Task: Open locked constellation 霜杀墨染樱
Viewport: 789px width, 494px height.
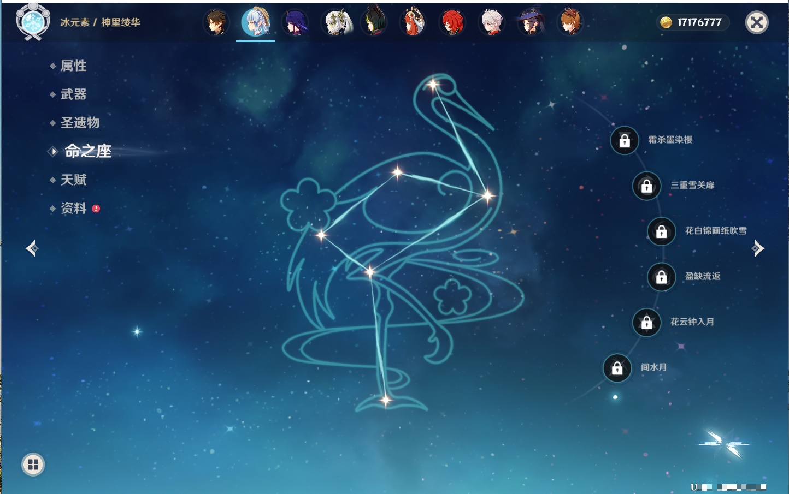Action: click(x=625, y=140)
